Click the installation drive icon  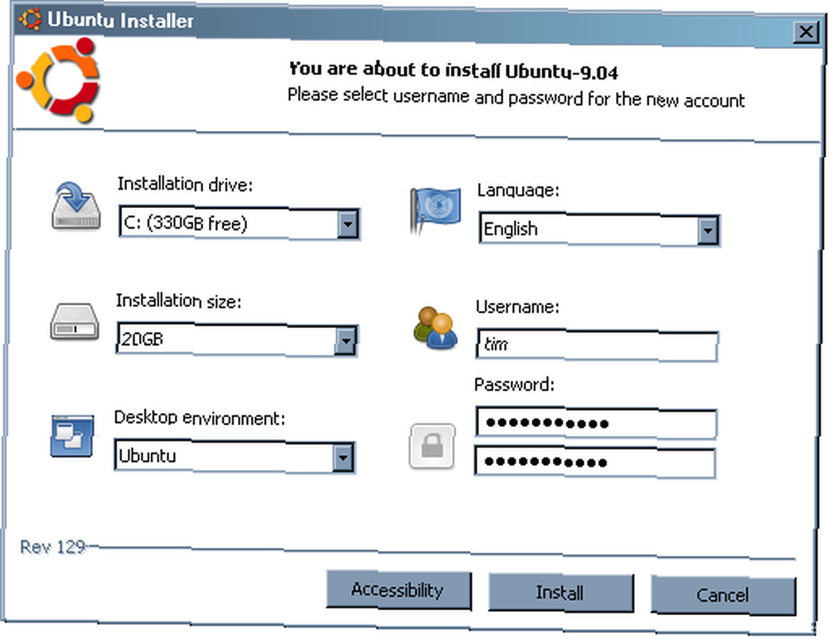pos(76,206)
